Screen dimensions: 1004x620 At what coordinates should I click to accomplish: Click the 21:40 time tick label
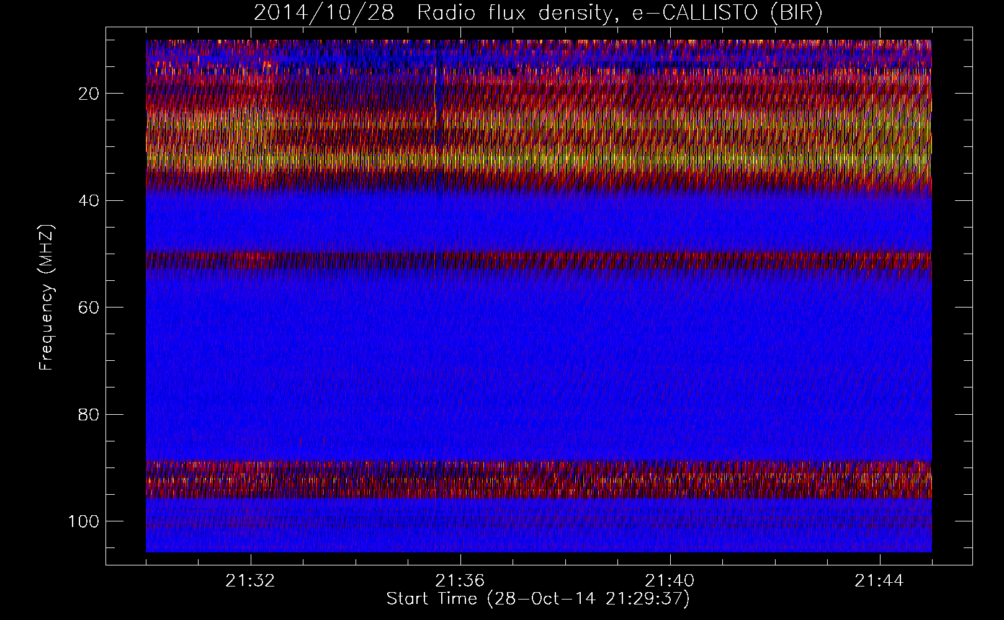(670, 581)
